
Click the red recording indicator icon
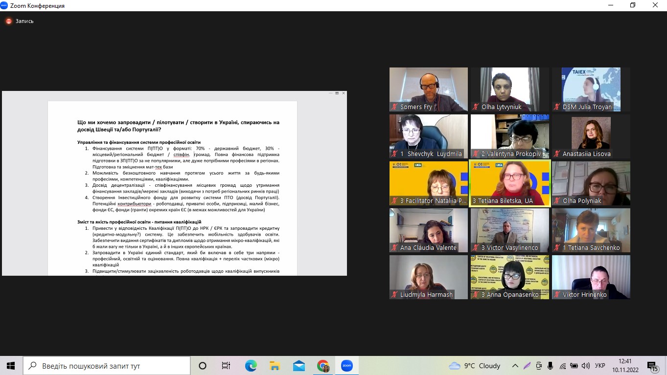[8, 21]
